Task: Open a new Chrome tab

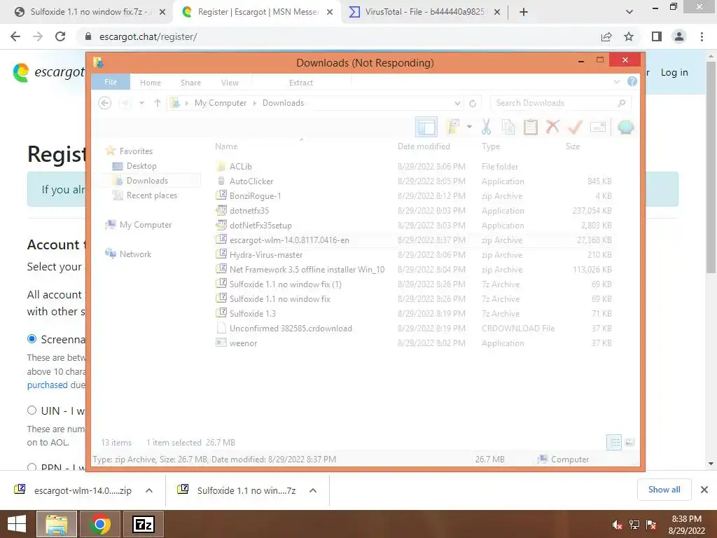Action: point(524,13)
